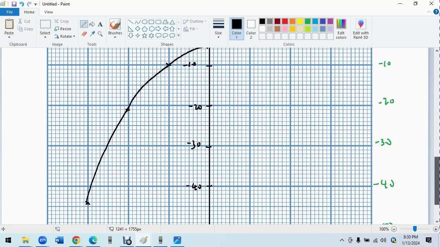Select the Oval shape
Screen dimensions: 440x247
(x=144, y=22)
